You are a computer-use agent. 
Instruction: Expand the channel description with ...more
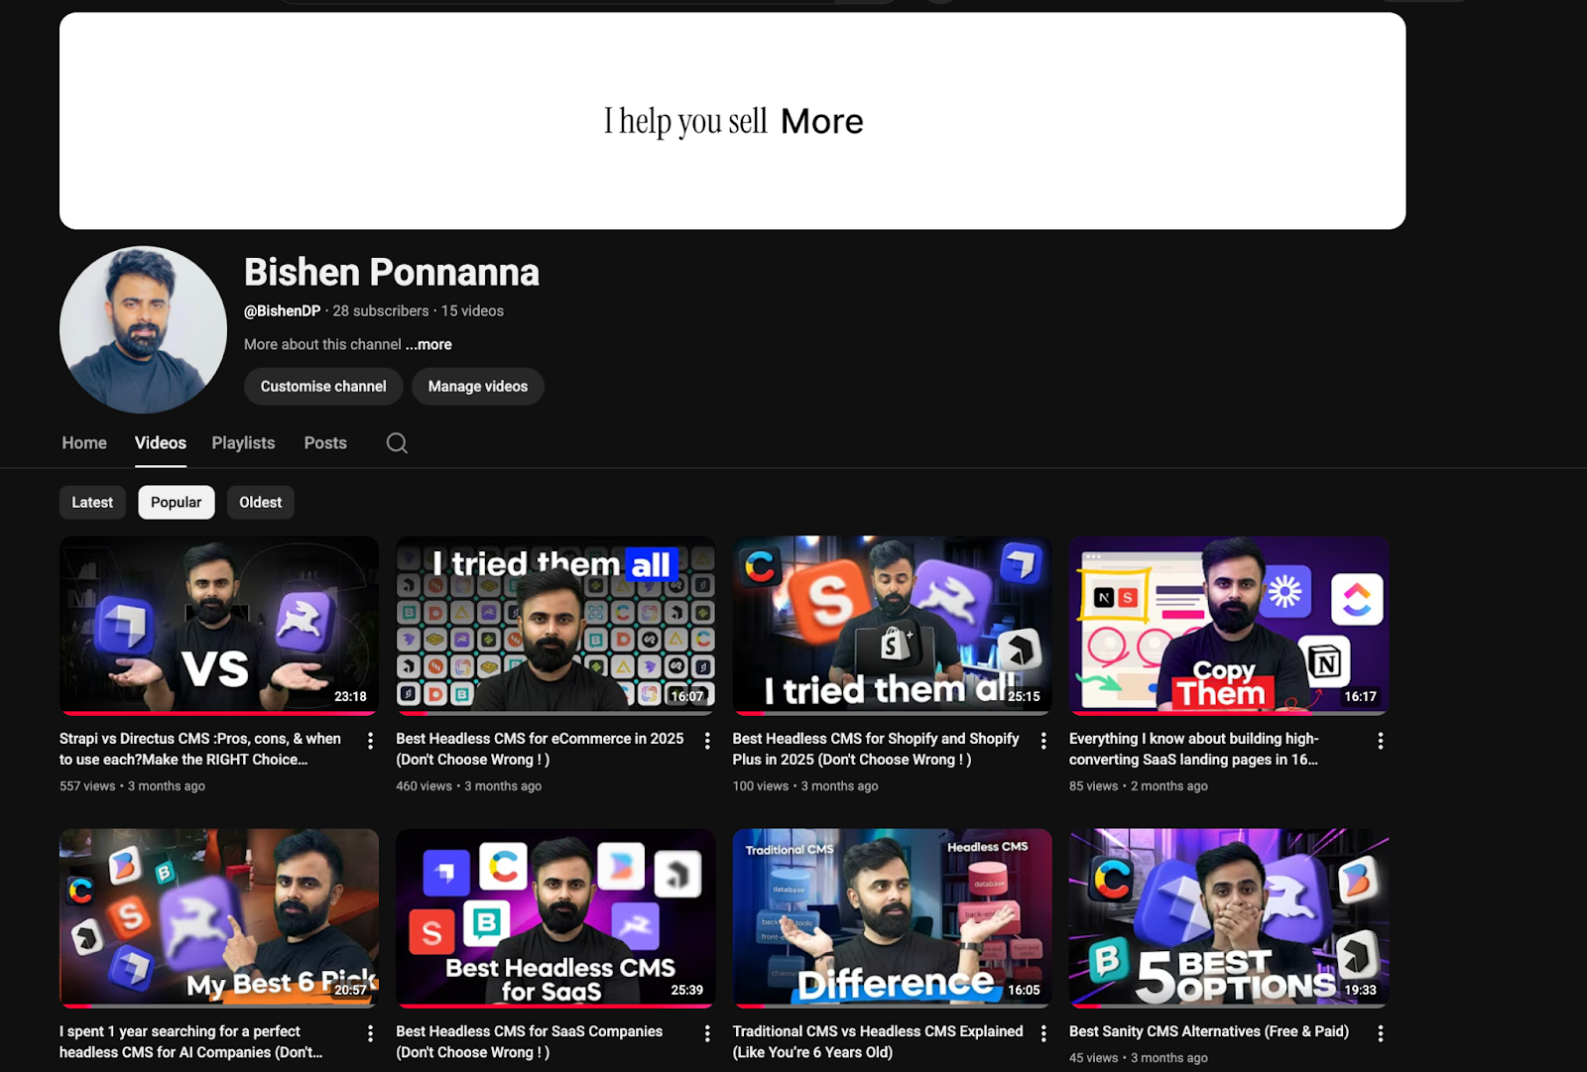427,344
